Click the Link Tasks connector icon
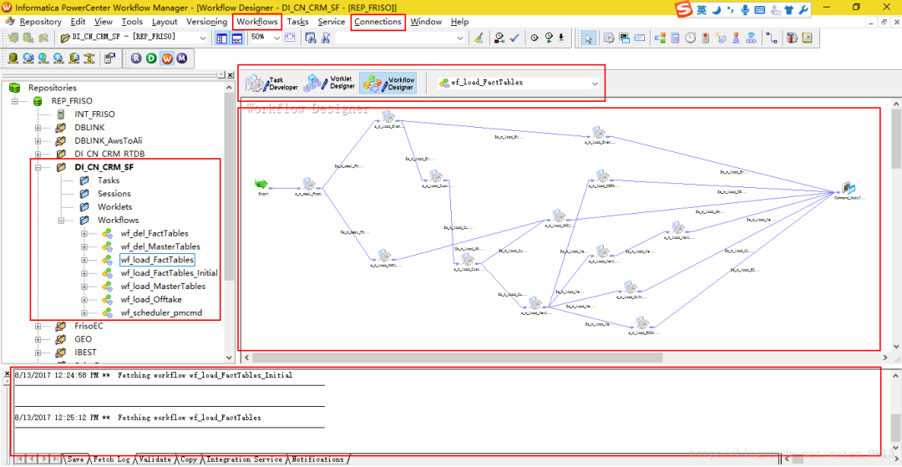Viewport: 902px width, 467px height. coord(772,38)
